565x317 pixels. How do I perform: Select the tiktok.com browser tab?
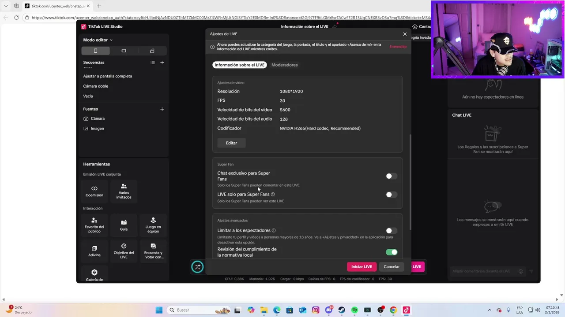57,6
